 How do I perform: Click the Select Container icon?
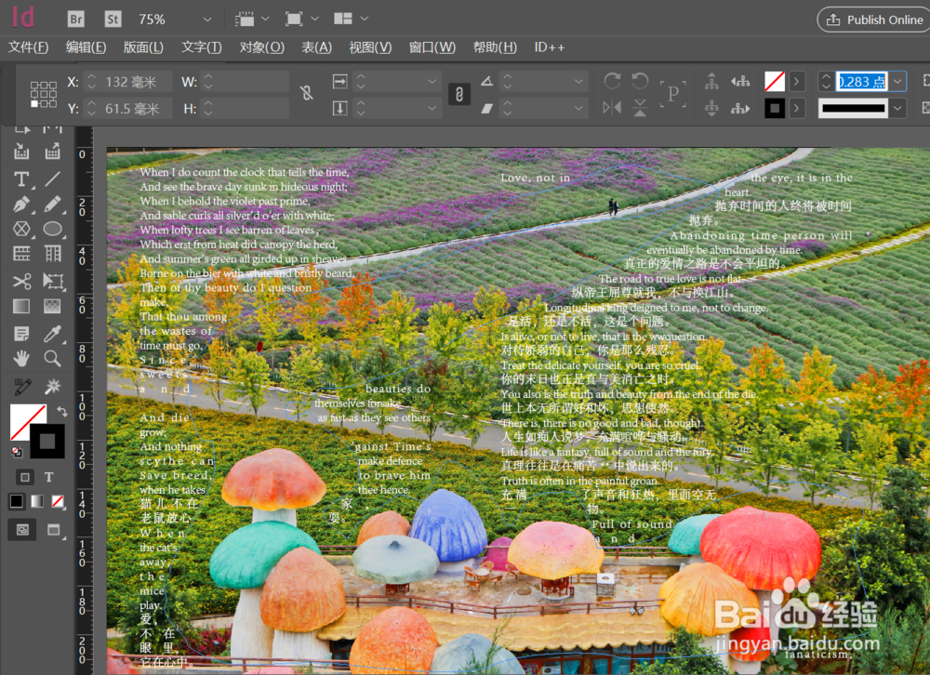point(711,81)
